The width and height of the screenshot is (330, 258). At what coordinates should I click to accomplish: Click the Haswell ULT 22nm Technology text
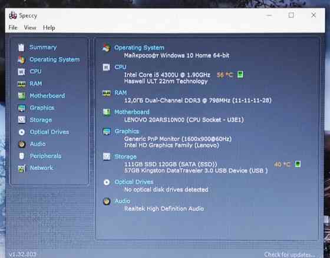tap(166, 81)
